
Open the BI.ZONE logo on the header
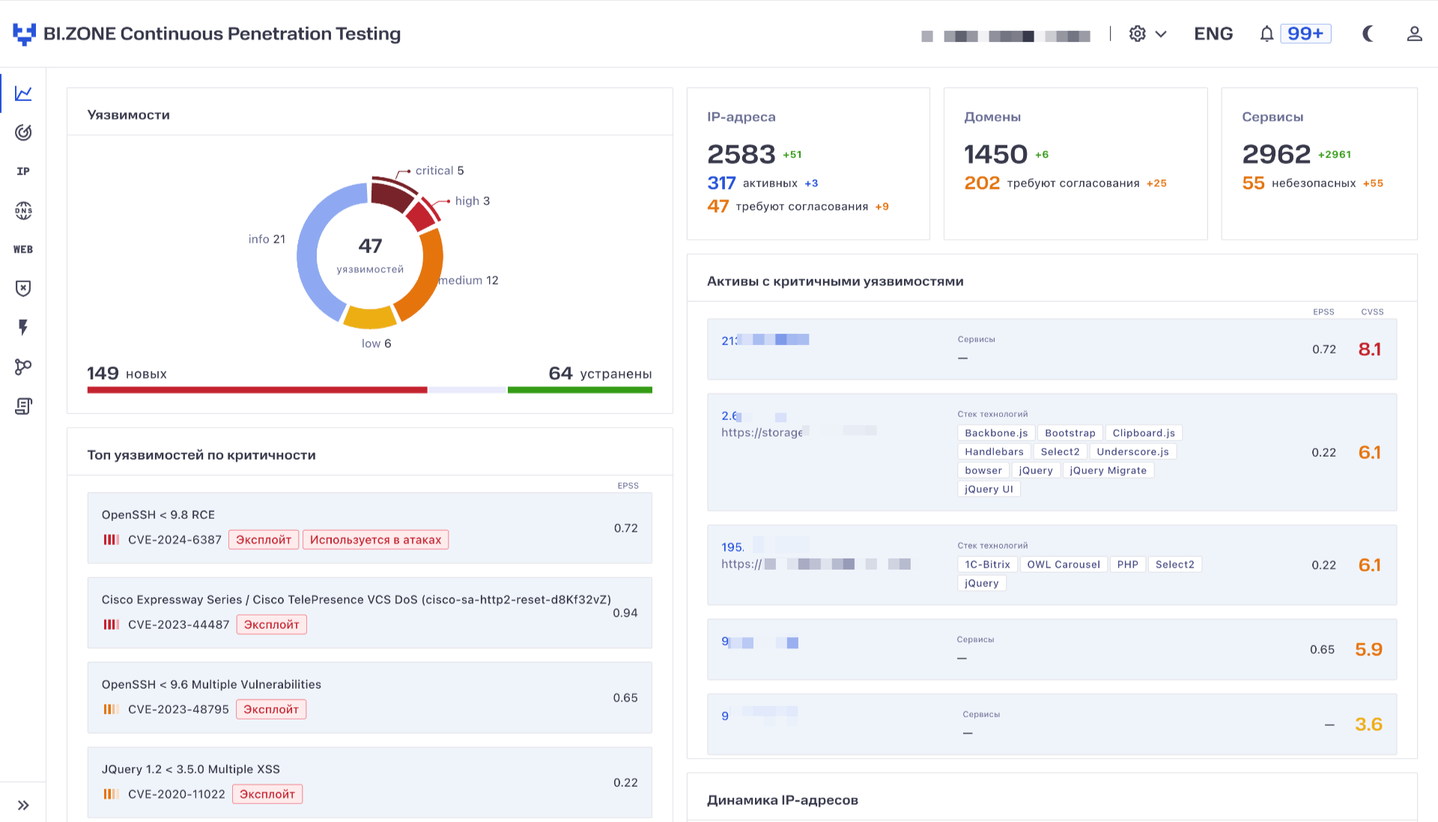[x=25, y=34]
